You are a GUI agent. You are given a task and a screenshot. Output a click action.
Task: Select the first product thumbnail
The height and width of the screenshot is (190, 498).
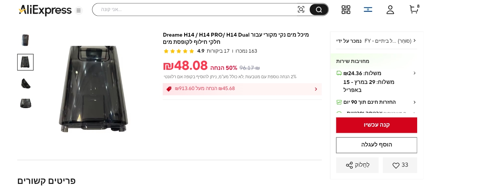coord(25,40)
